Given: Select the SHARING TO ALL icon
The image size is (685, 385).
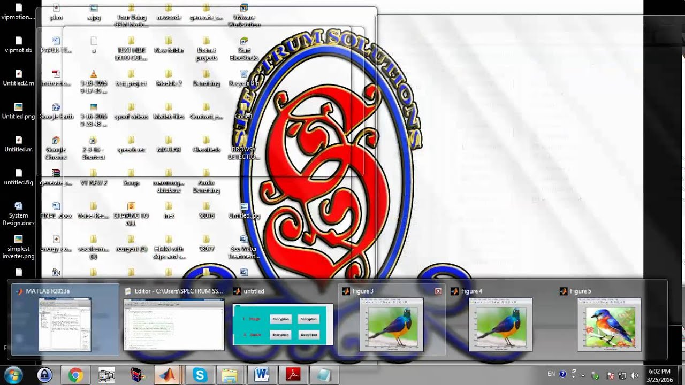Looking at the screenshot, I should [131, 213].
